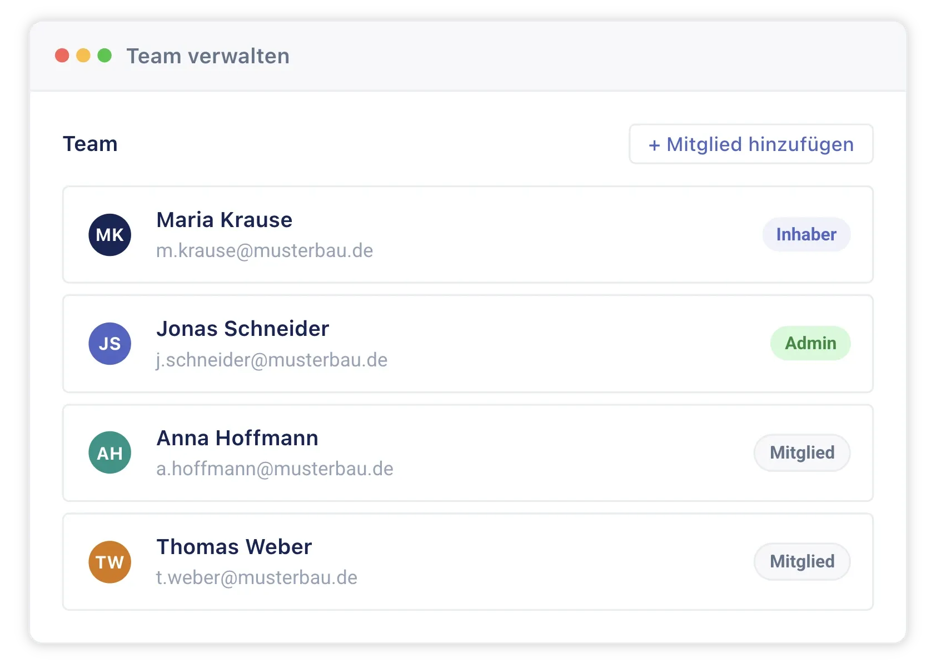The image size is (936, 664).
Task: Open the Thomas Weber member name
Action: 234,547
